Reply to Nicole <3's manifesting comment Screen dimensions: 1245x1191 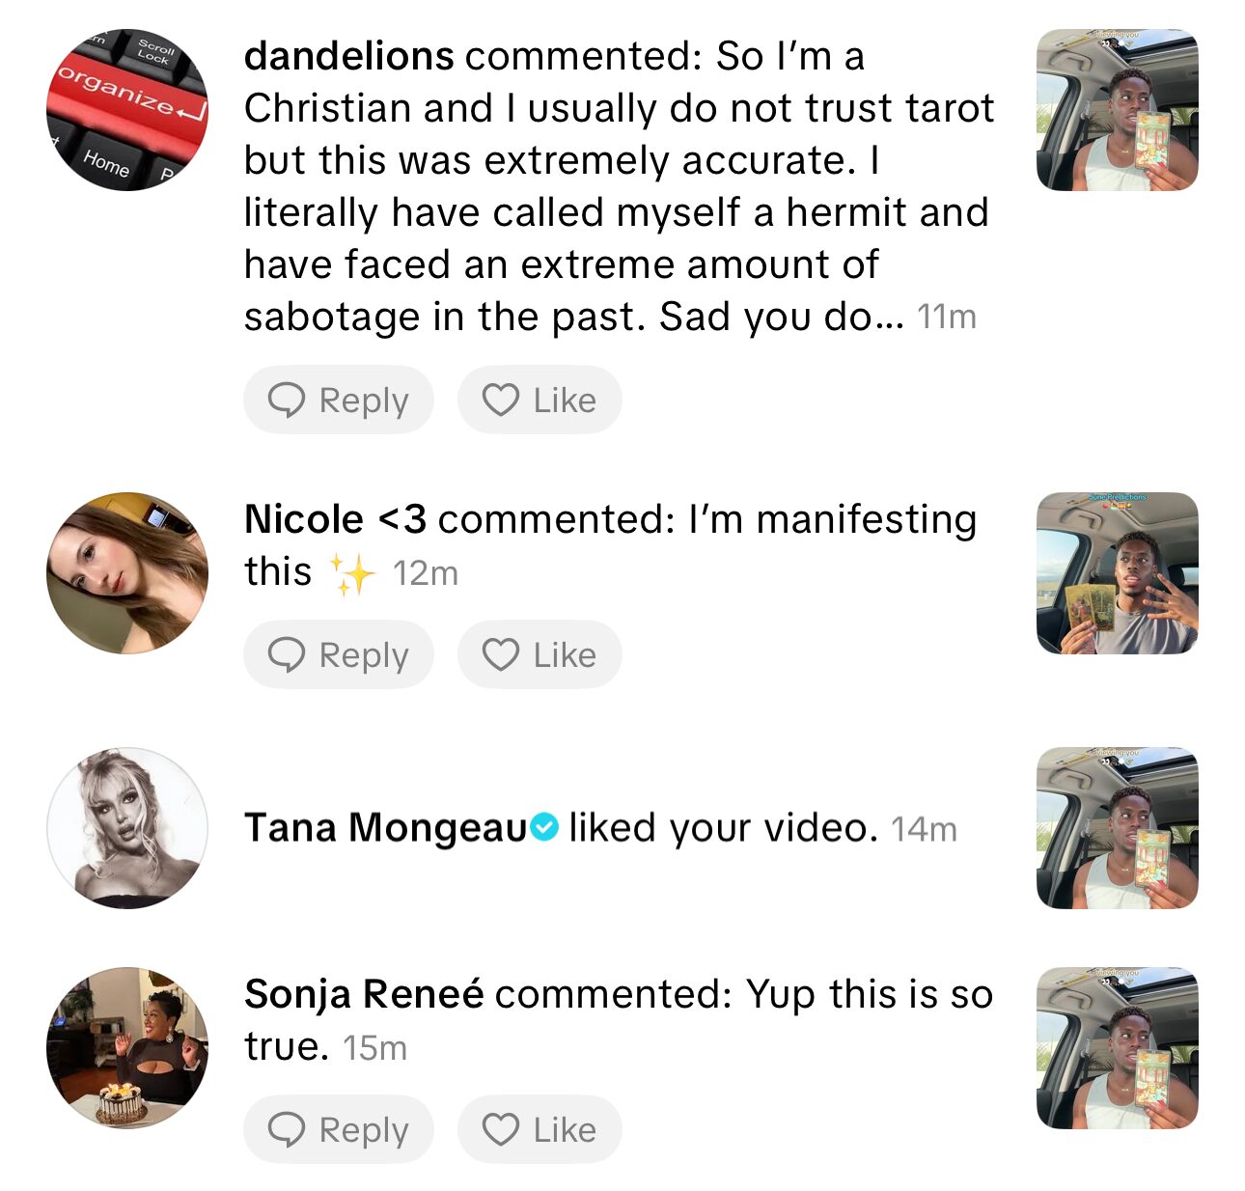339,654
